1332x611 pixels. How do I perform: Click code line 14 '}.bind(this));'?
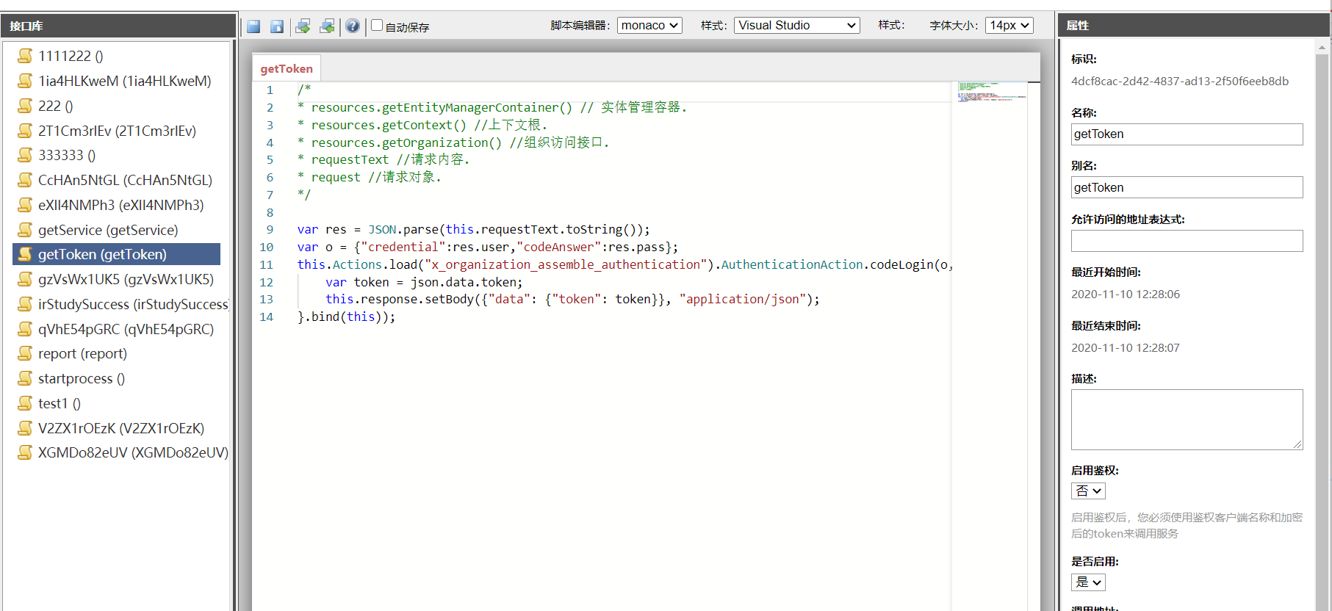click(x=346, y=317)
